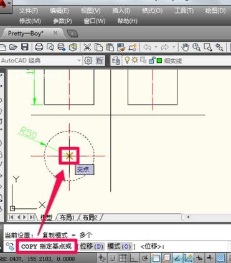
Task: Click the 3D Print toolbar icon
Action: [x=73, y=47]
